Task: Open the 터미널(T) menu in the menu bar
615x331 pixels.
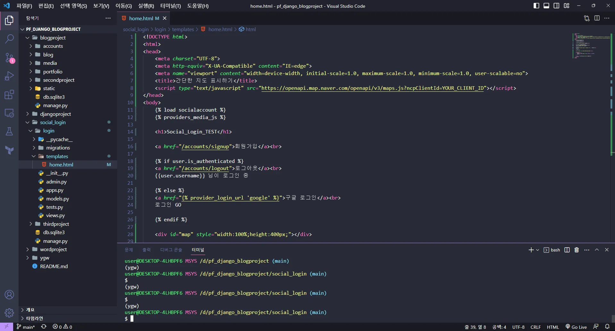Action: click(x=170, y=6)
